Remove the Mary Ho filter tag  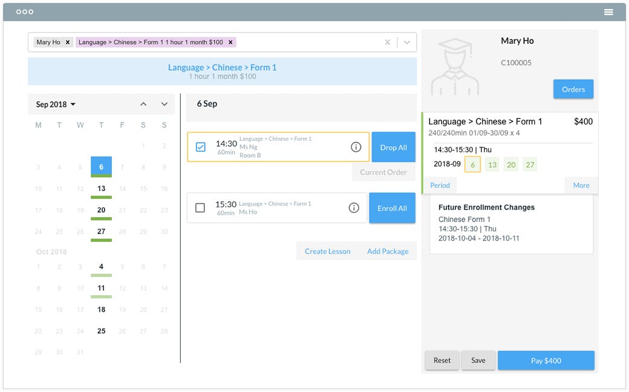tap(68, 42)
